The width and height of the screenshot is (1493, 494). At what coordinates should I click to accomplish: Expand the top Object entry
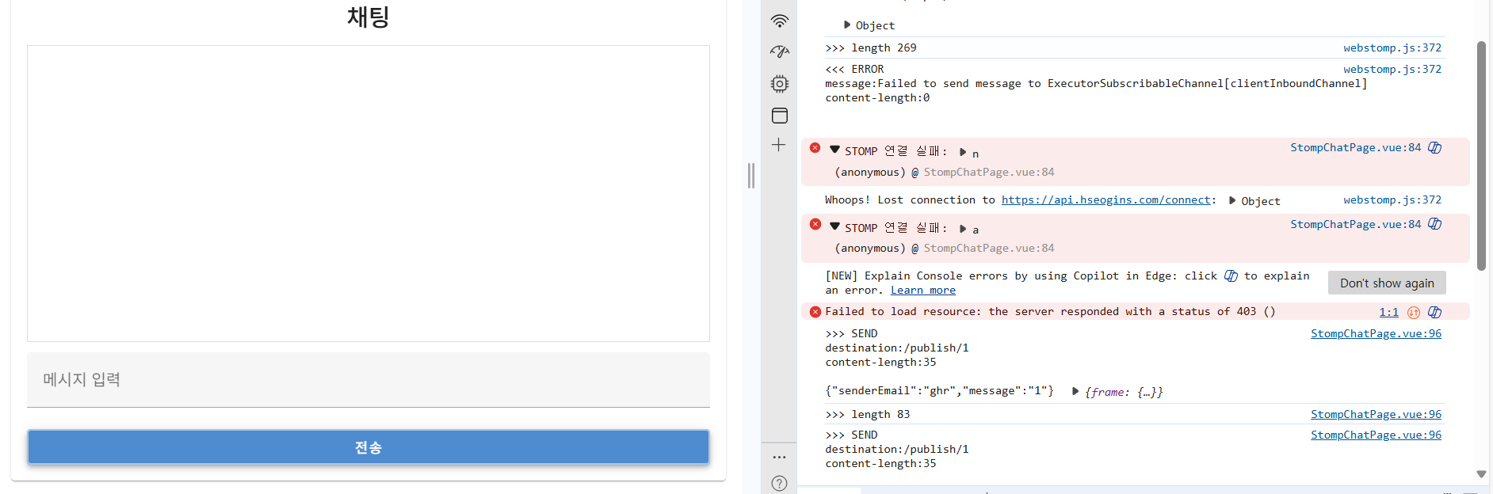(x=847, y=25)
